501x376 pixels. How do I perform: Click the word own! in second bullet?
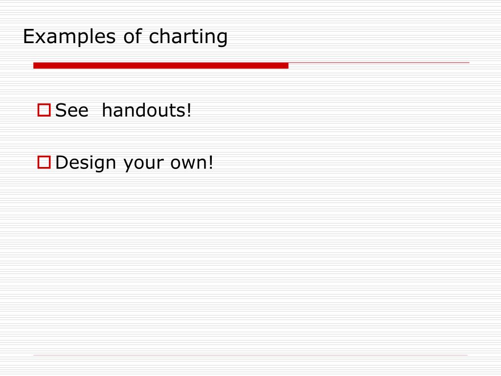coord(192,163)
